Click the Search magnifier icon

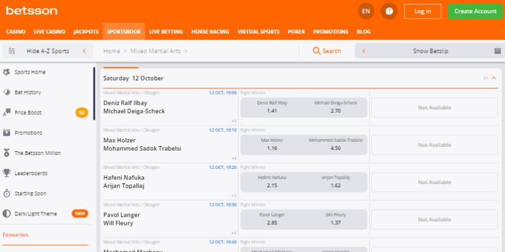coord(317,51)
